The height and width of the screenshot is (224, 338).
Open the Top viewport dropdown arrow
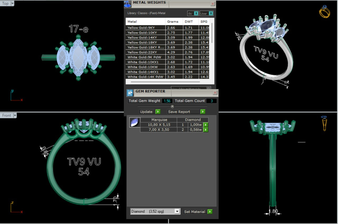(x=12, y=3)
